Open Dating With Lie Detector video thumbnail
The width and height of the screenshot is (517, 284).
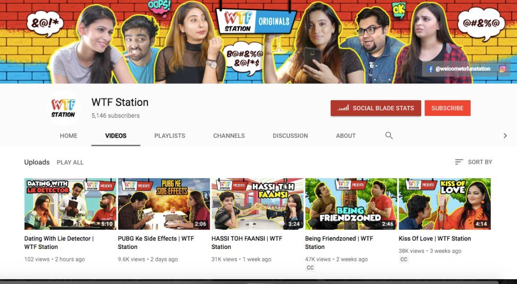coord(70,204)
